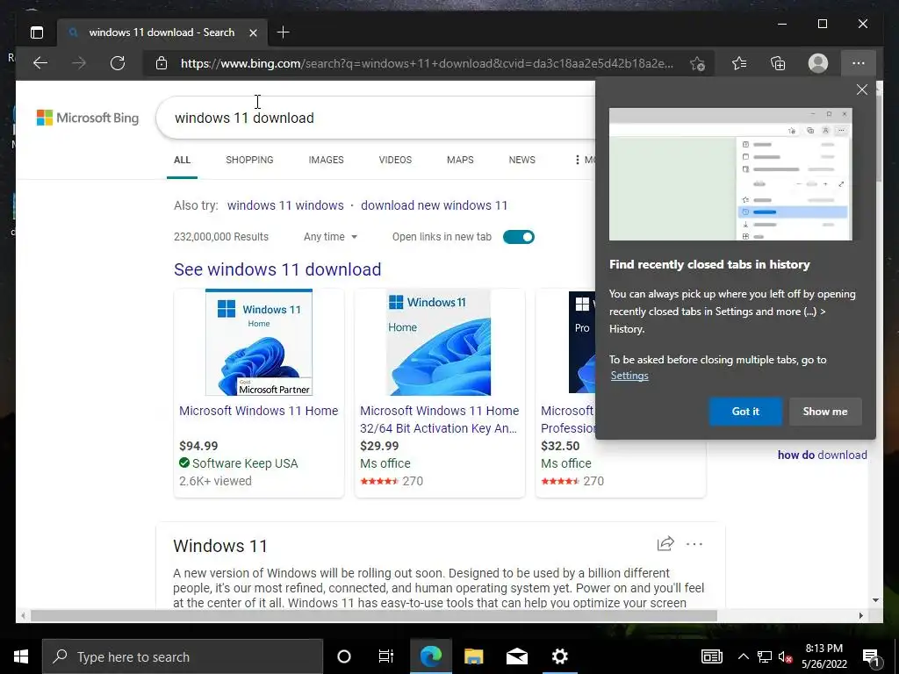Open the notification center icon

click(871, 656)
